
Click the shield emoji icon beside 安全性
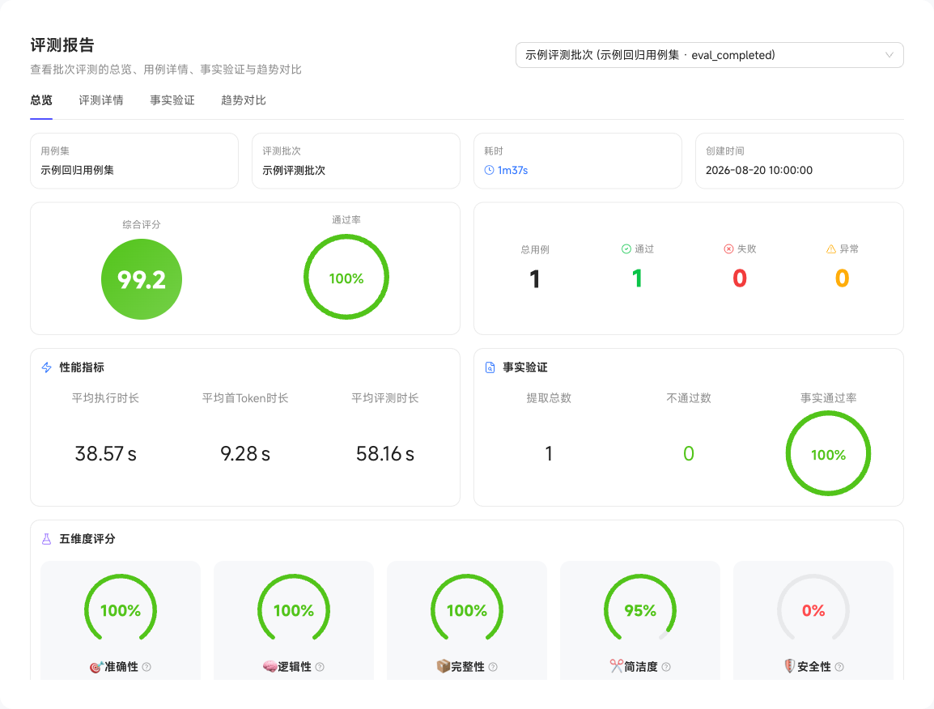(x=790, y=666)
